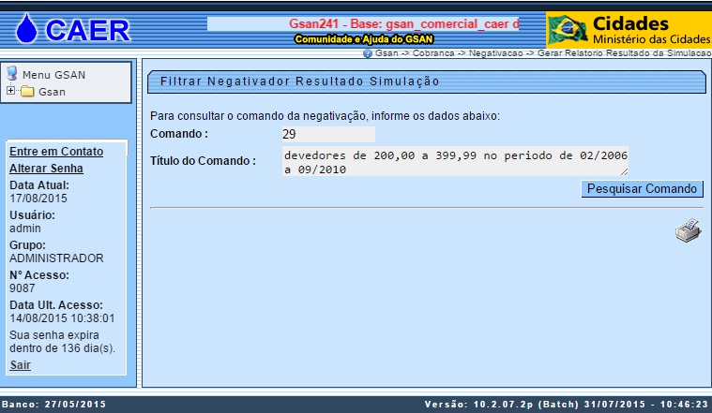Open Entre em Contato link
This screenshot has height=413, width=712.
(56, 152)
